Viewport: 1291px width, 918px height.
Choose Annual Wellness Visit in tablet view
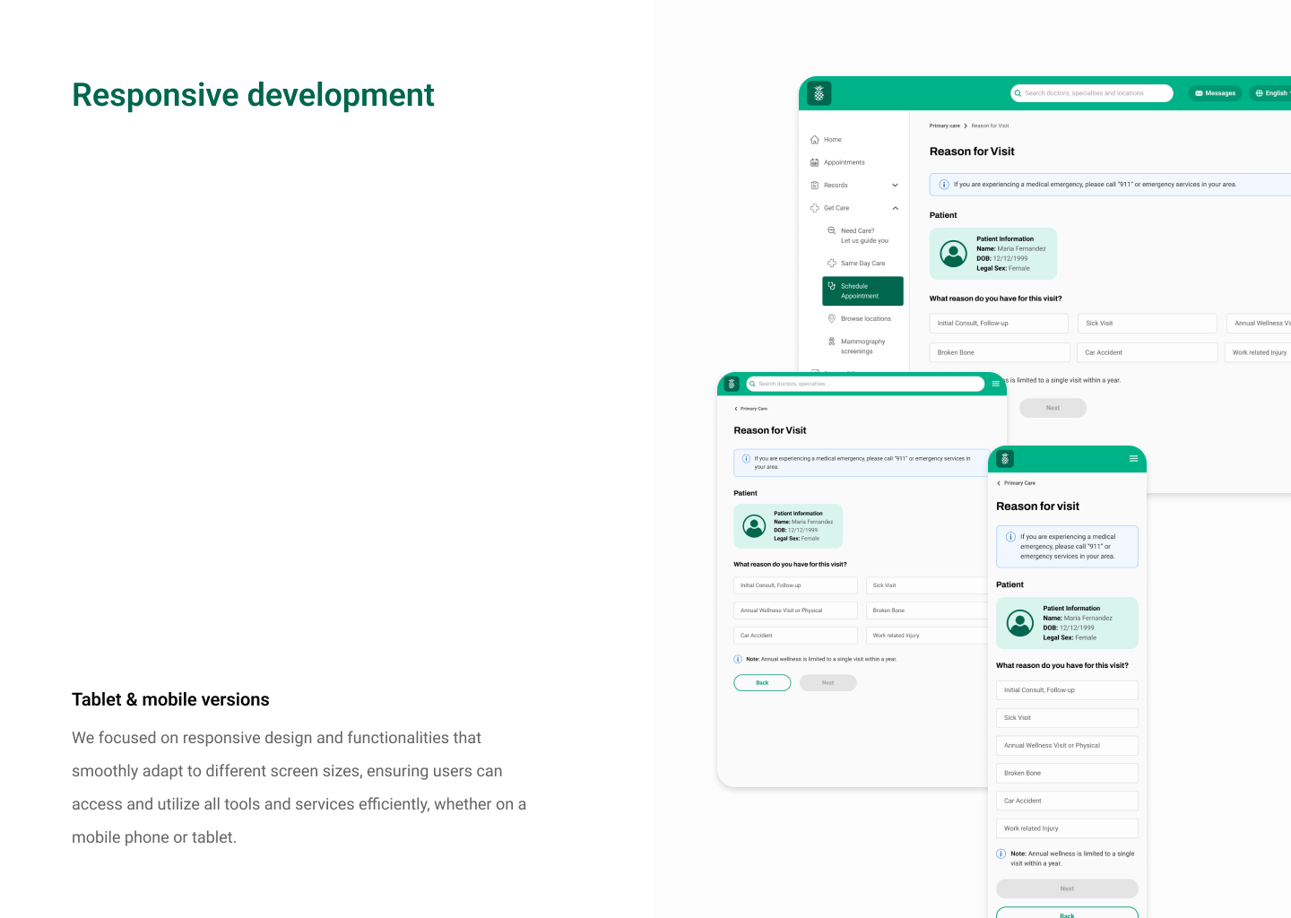pos(795,611)
